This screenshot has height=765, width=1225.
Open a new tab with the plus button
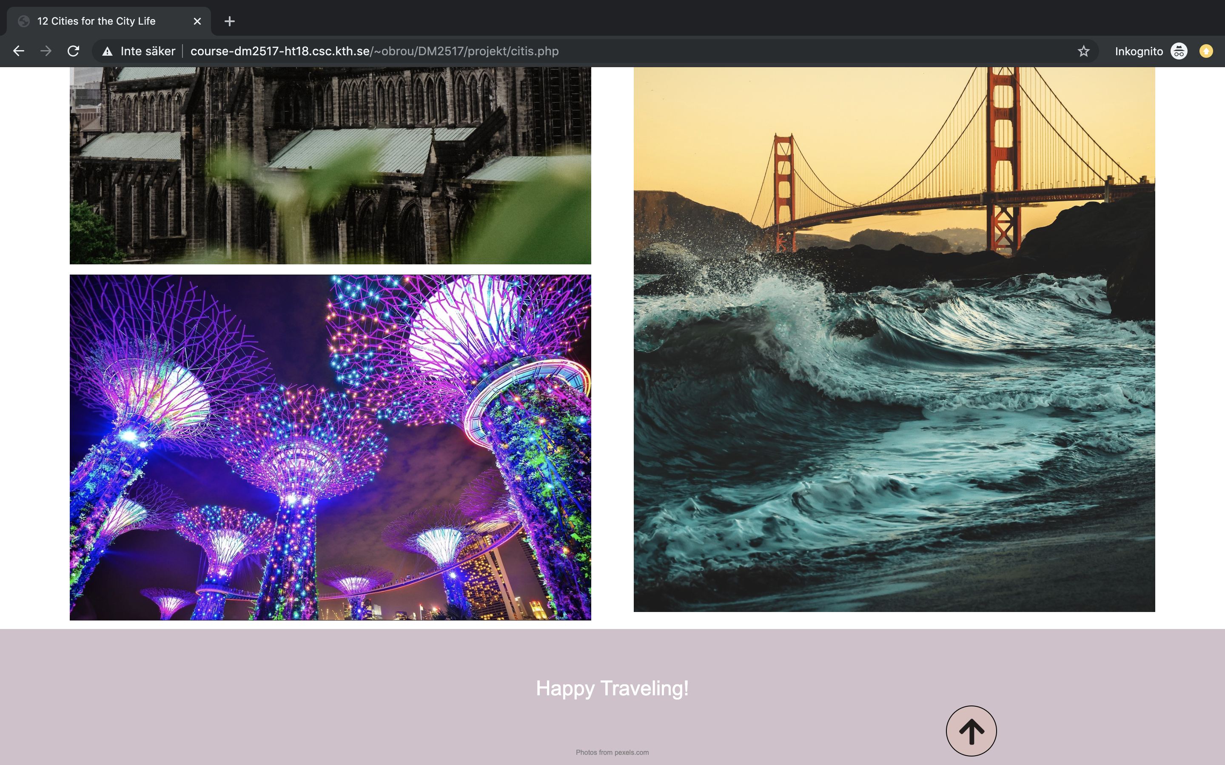[x=229, y=21]
